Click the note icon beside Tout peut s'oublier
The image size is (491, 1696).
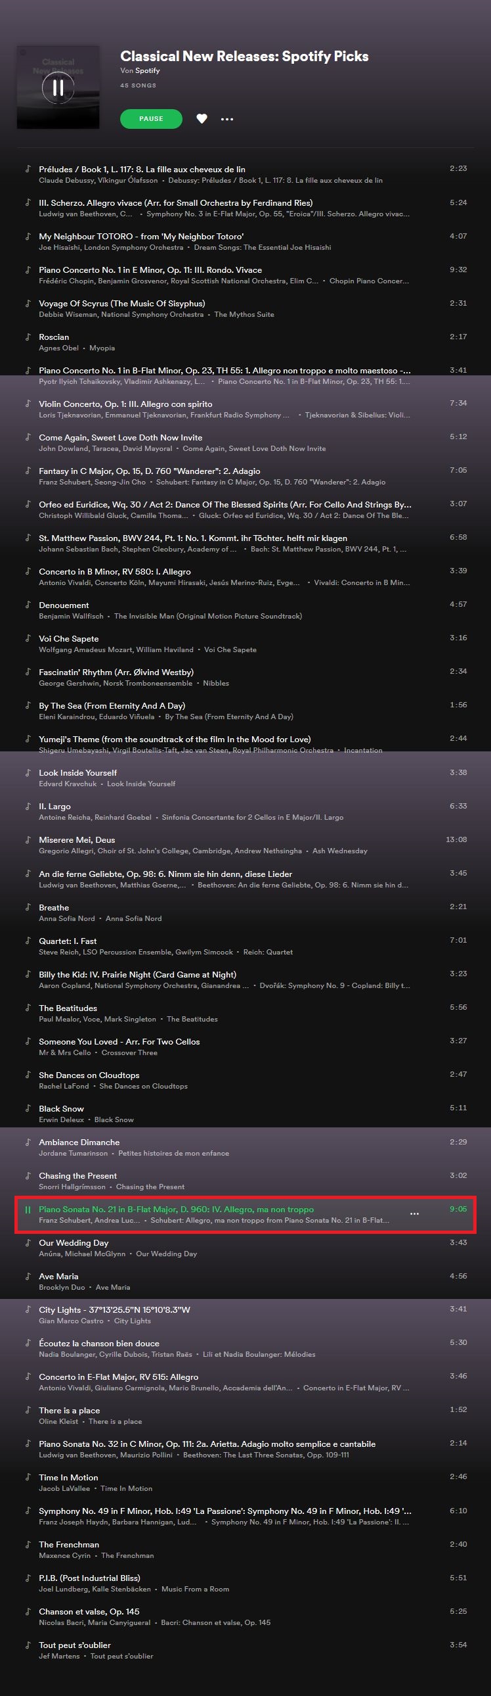click(28, 1645)
